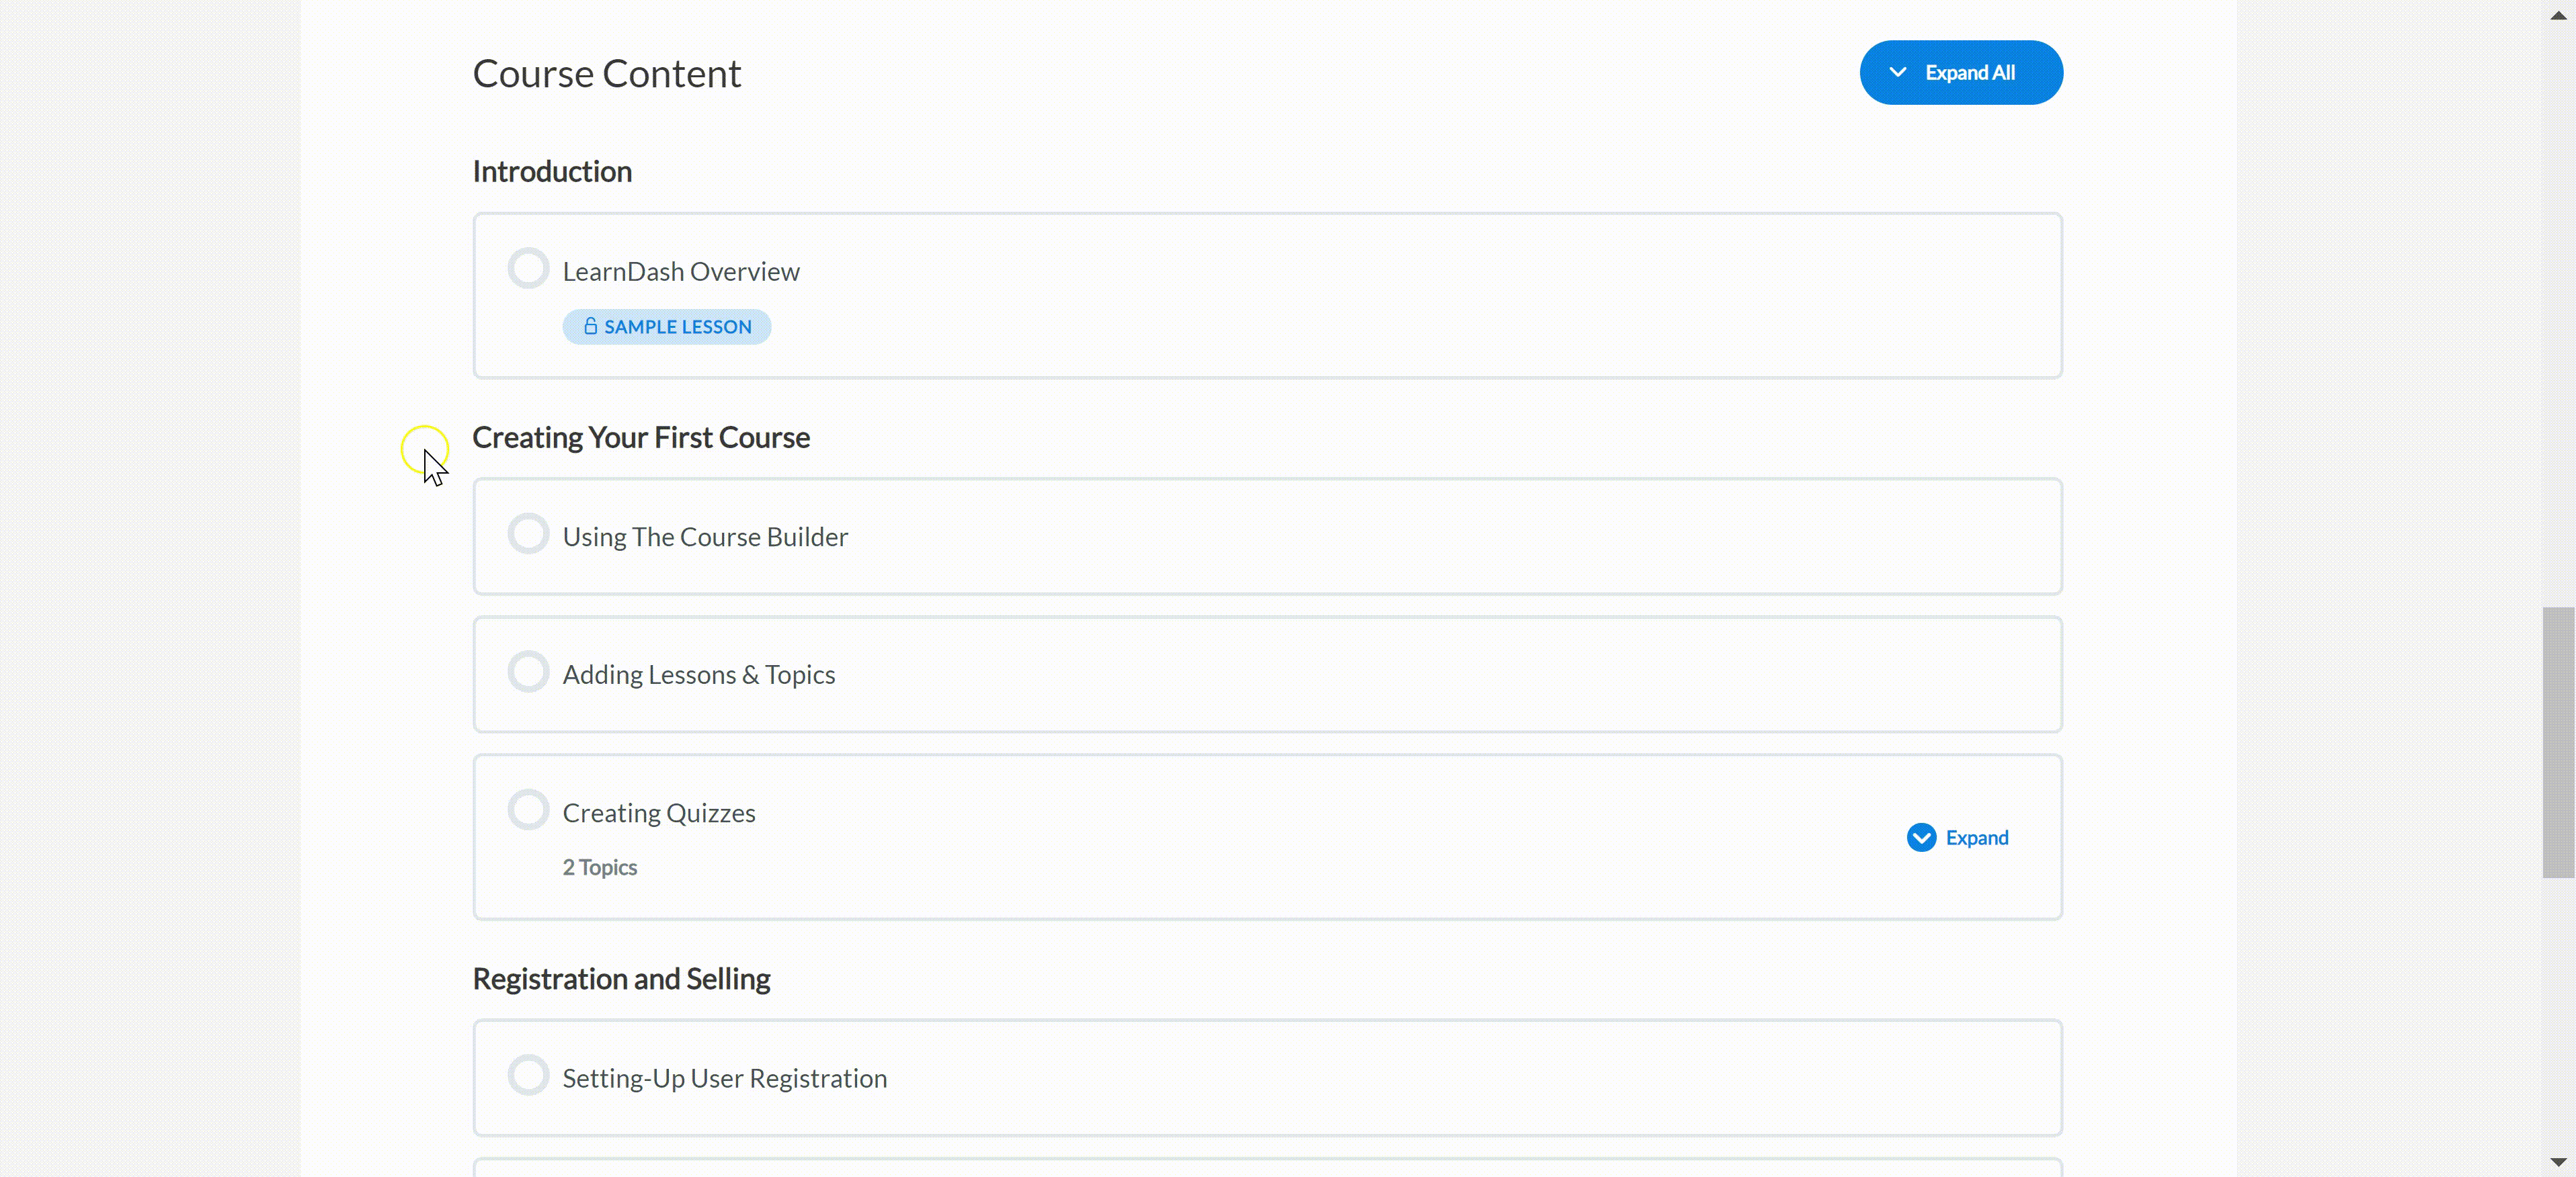Click the Using The Course Builder status circle
The width and height of the screenshot is (2576, 1177).
coord(528,533)
